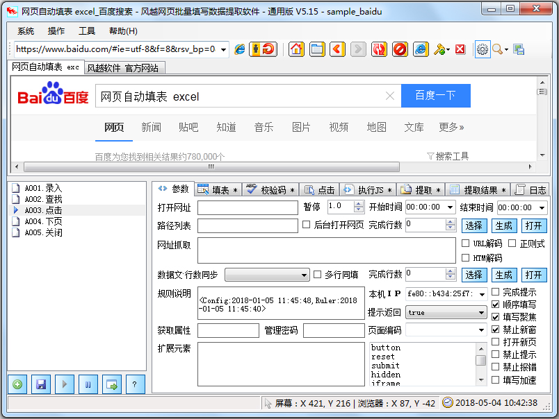Viewport: 559px width, 419px height.
Task: Stop loading with the red stop icon
Action: [400, 49]
